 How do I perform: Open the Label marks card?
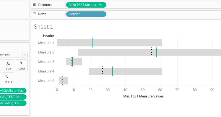point(22,65)
